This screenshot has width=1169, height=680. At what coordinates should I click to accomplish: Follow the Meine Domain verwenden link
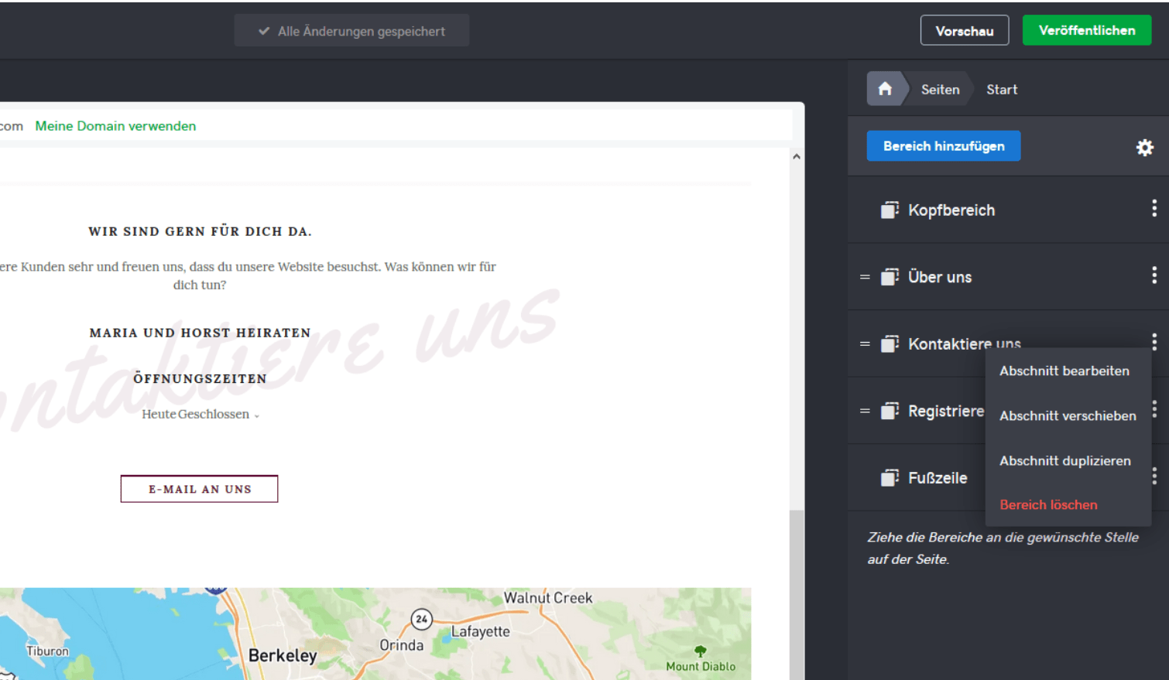click(115, 126)
